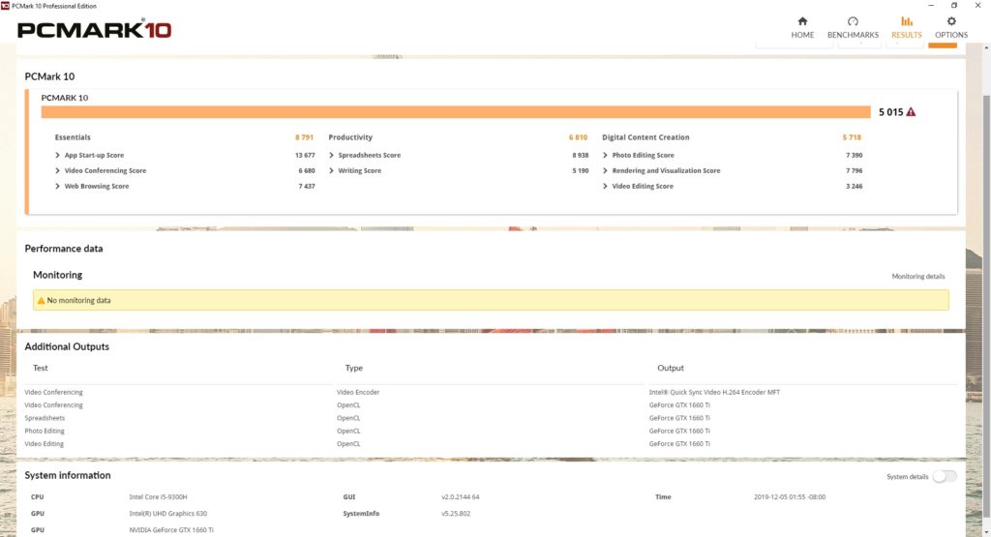
Task: Open the Home tab icon
Action: [x=802, y=21]
